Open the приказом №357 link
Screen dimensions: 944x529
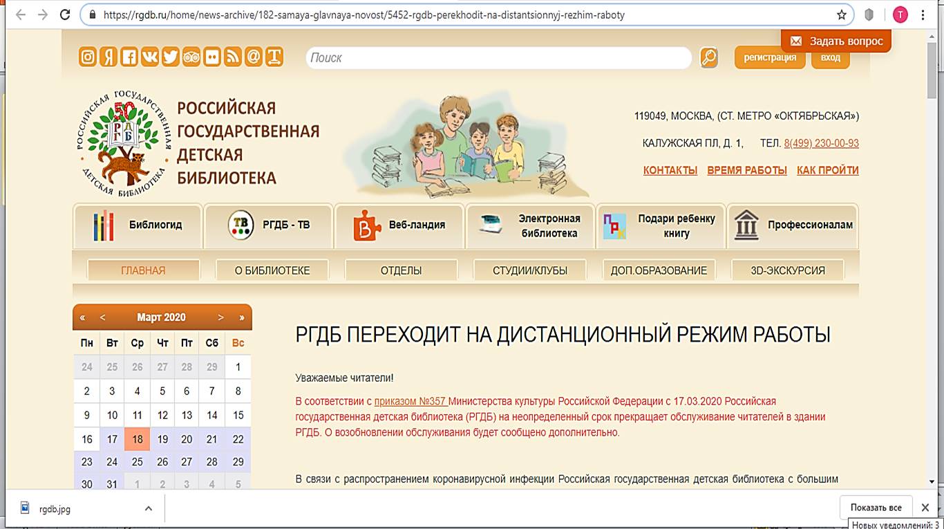[x=411, y=401]
